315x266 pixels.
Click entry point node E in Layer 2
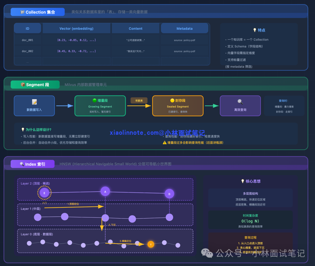click(44, 193)
